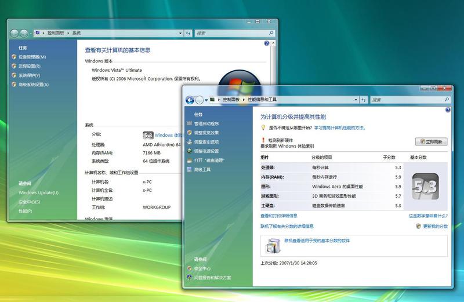Click 调整电源设置 task icon
The width and height of the screenshot is (464, 302).
click(x=190, y=151)
